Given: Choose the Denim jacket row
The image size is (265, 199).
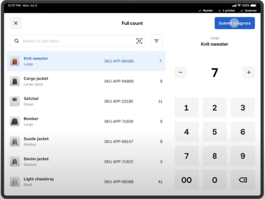Looking at the screenshot, I should click(86, 161).
